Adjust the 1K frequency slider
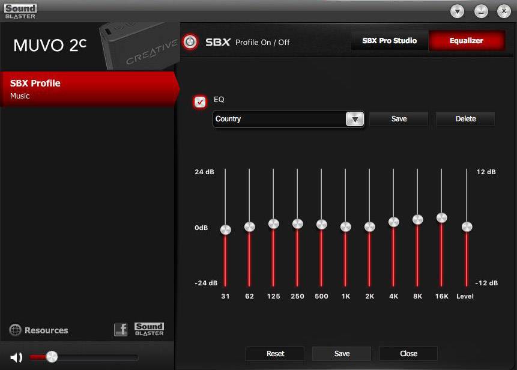 coord(345,227)
